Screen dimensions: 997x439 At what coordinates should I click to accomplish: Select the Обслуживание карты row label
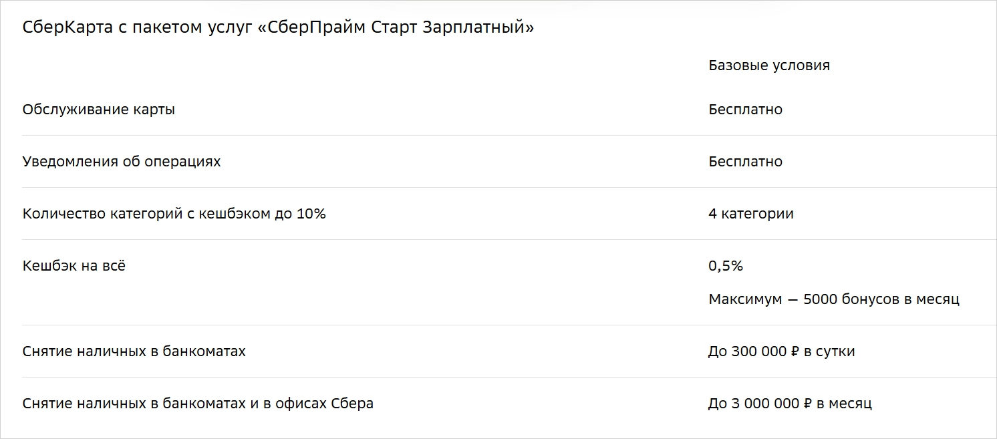click(99, 110)
